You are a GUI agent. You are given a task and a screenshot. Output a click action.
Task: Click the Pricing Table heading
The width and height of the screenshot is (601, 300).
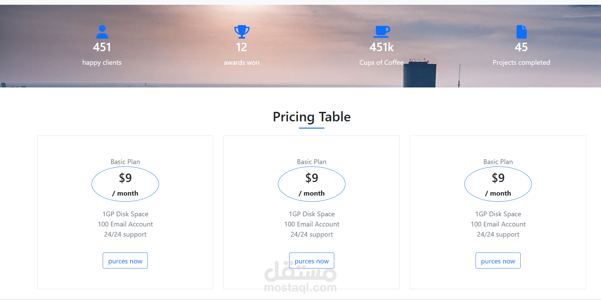312,117
